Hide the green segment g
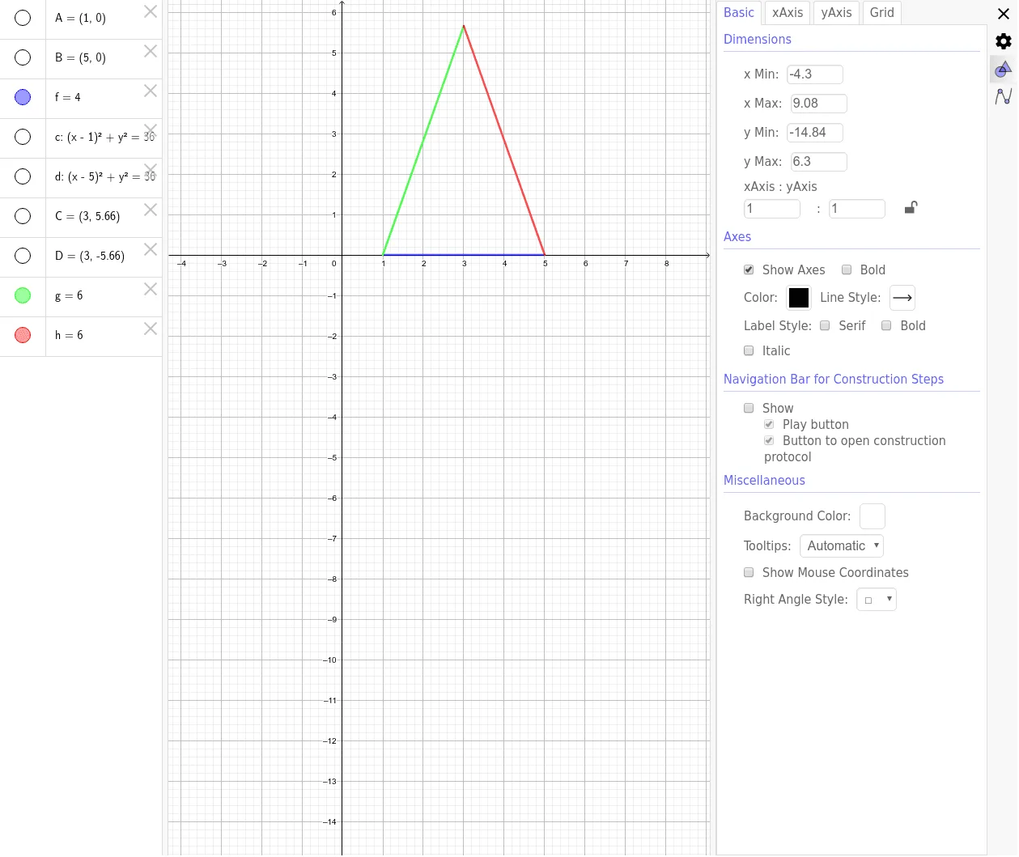This screenshot has height=857, width=1019. pyautogui.click(x=23, y=295)
